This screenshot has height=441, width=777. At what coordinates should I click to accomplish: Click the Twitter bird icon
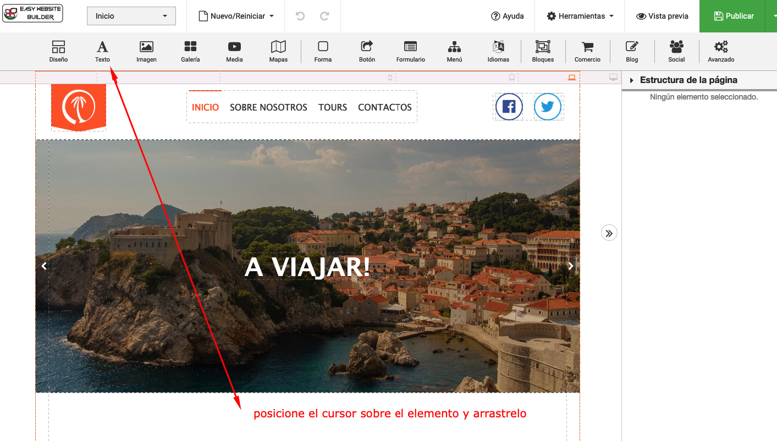[547, 107]
